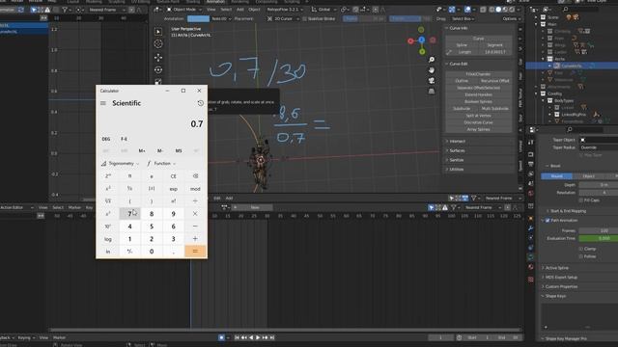Open Render properties tab icon
This screenshot has height=347, width=618.
(531, 154)
